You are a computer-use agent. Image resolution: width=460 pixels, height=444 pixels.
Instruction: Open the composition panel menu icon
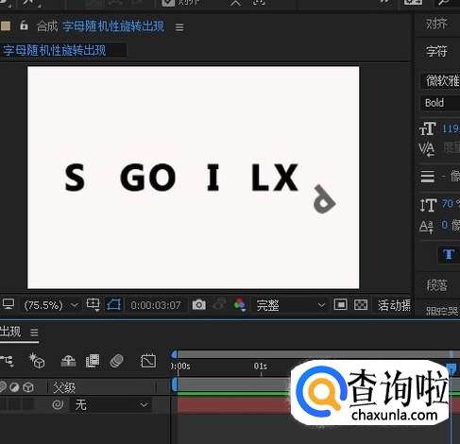[x=179, y=27]
